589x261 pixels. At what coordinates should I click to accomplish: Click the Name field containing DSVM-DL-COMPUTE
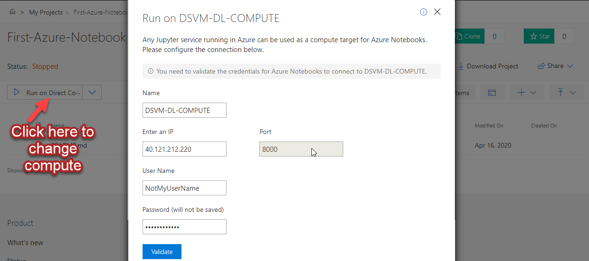click(x=184, y=110)
